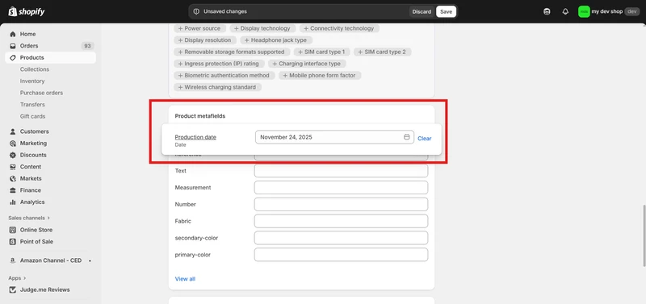
Task: Click the Number metafield input
Action: 341,205
